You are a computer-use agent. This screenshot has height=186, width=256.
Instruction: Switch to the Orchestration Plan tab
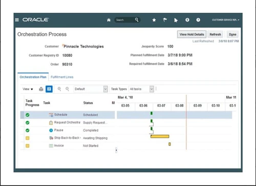[x=33, y=77]
